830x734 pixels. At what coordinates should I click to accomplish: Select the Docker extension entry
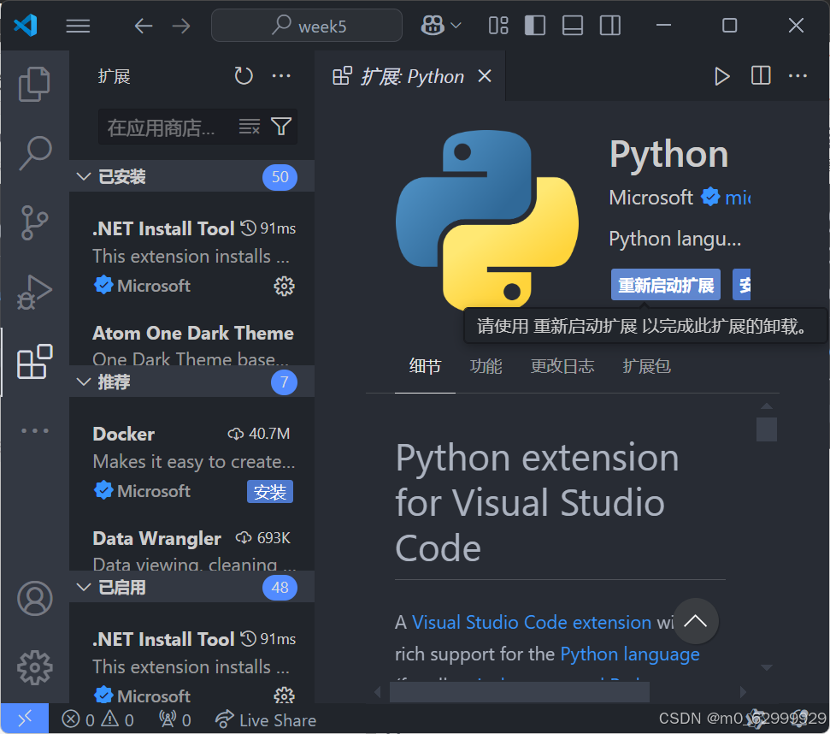[x=192, y=462]
